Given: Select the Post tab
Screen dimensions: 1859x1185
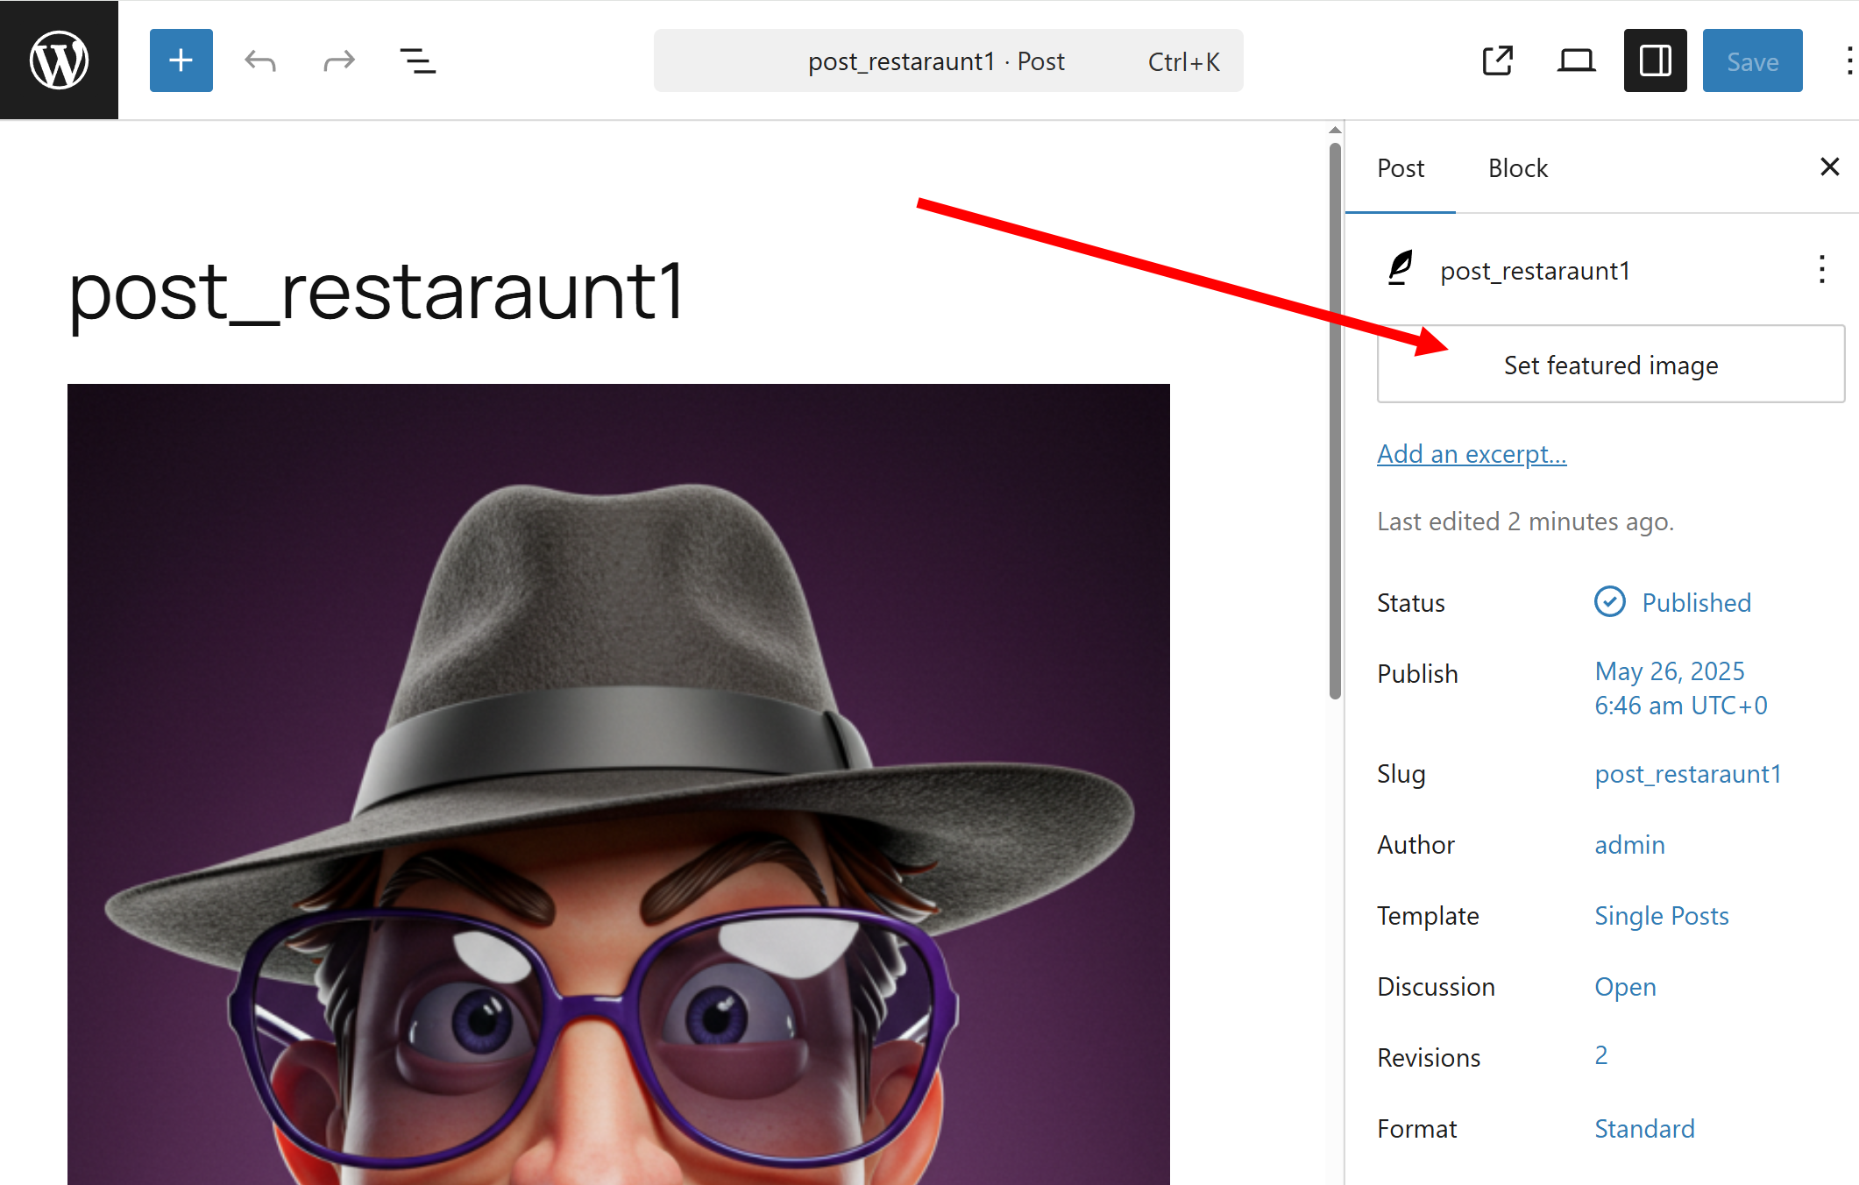Looking at the screenshot, I should click(x=1400, y=168).
